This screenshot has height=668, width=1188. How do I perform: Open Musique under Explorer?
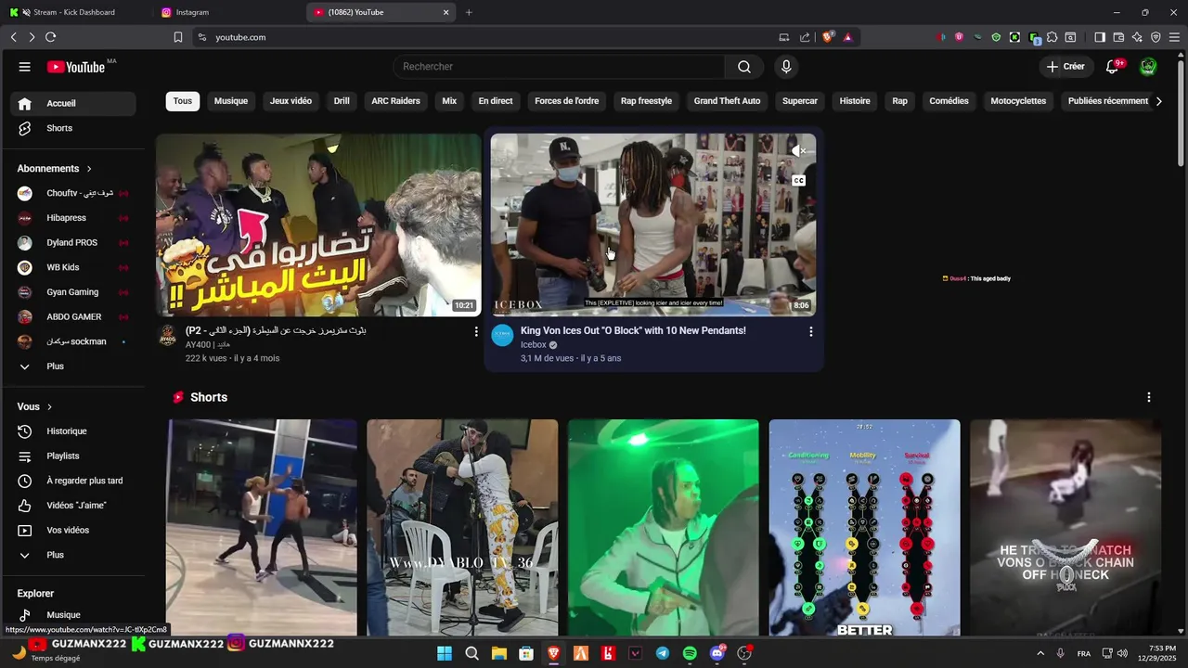pyautogui.click(x=73, y=615)
